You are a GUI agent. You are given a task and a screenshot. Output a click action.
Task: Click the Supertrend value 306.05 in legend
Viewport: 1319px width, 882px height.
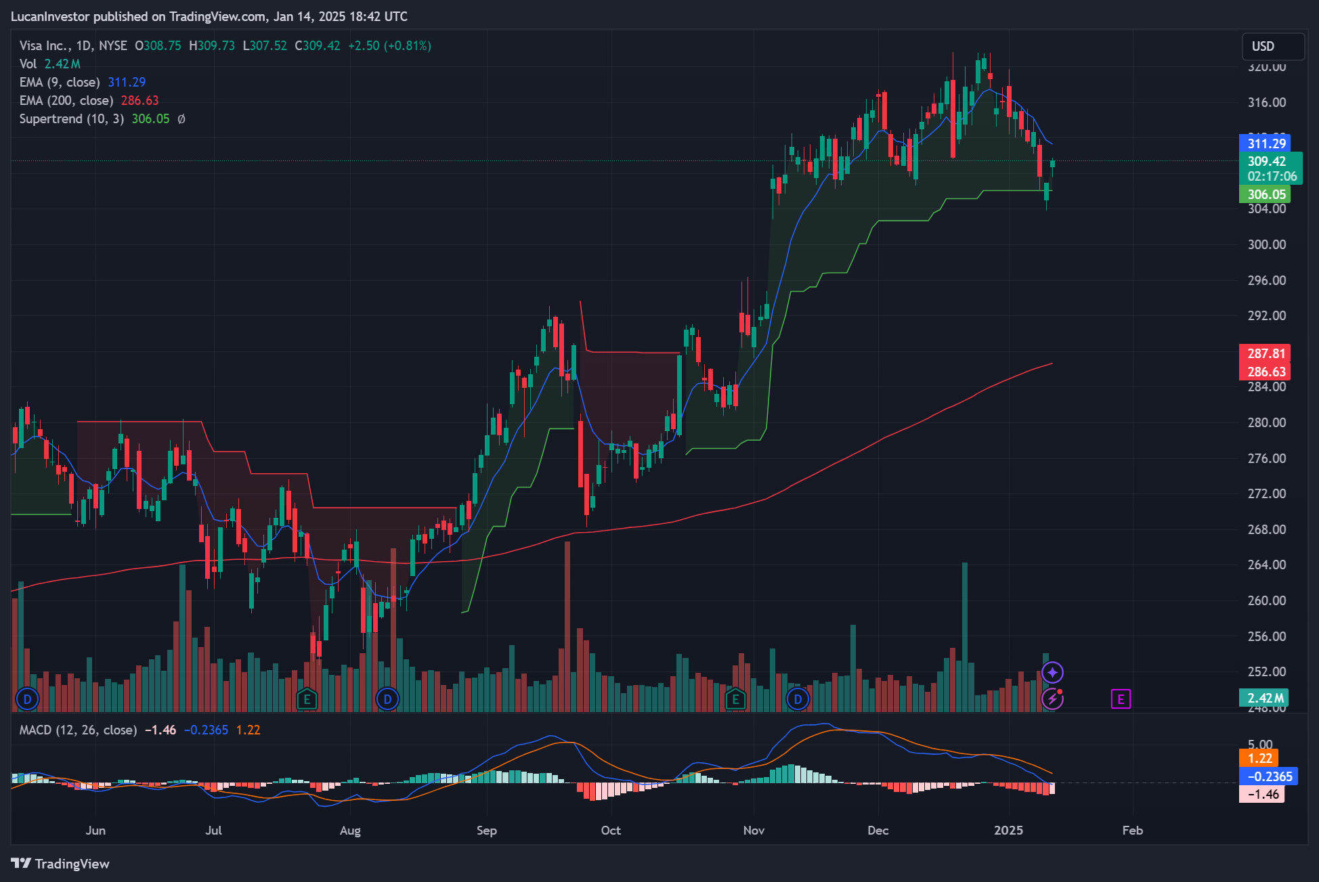pyautogui.click(x=151, y=118)
